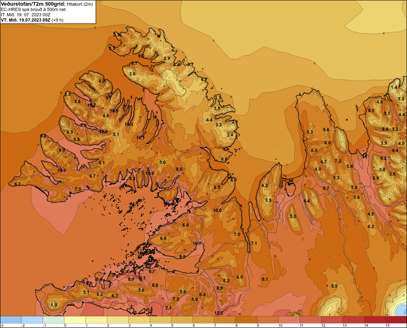Image resolution: width=407 pixels, height=328 pixels.
Task: Click the legend scale label '-3'
Action: click(2, 326)
